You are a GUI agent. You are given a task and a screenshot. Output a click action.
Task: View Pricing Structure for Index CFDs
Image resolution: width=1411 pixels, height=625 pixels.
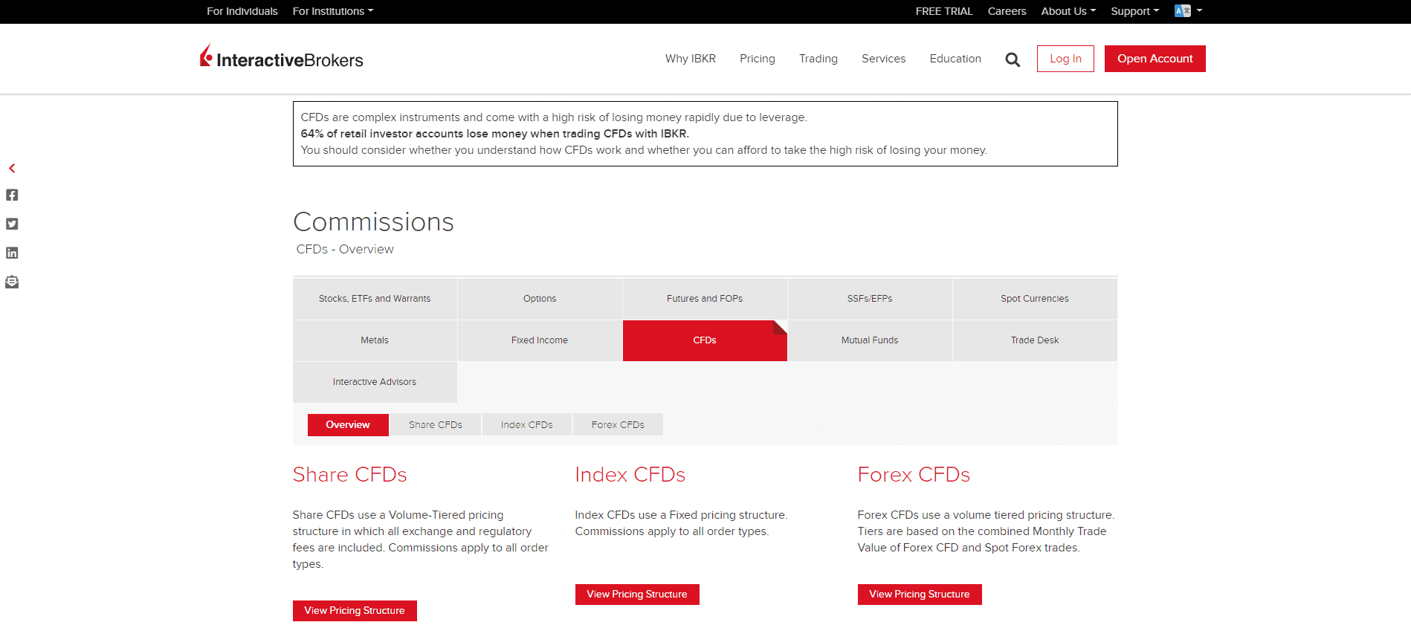tap(637, 595)
